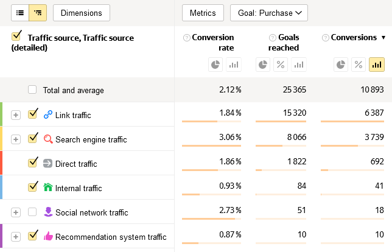Click percent icon under Goals reached

point(281,64)
